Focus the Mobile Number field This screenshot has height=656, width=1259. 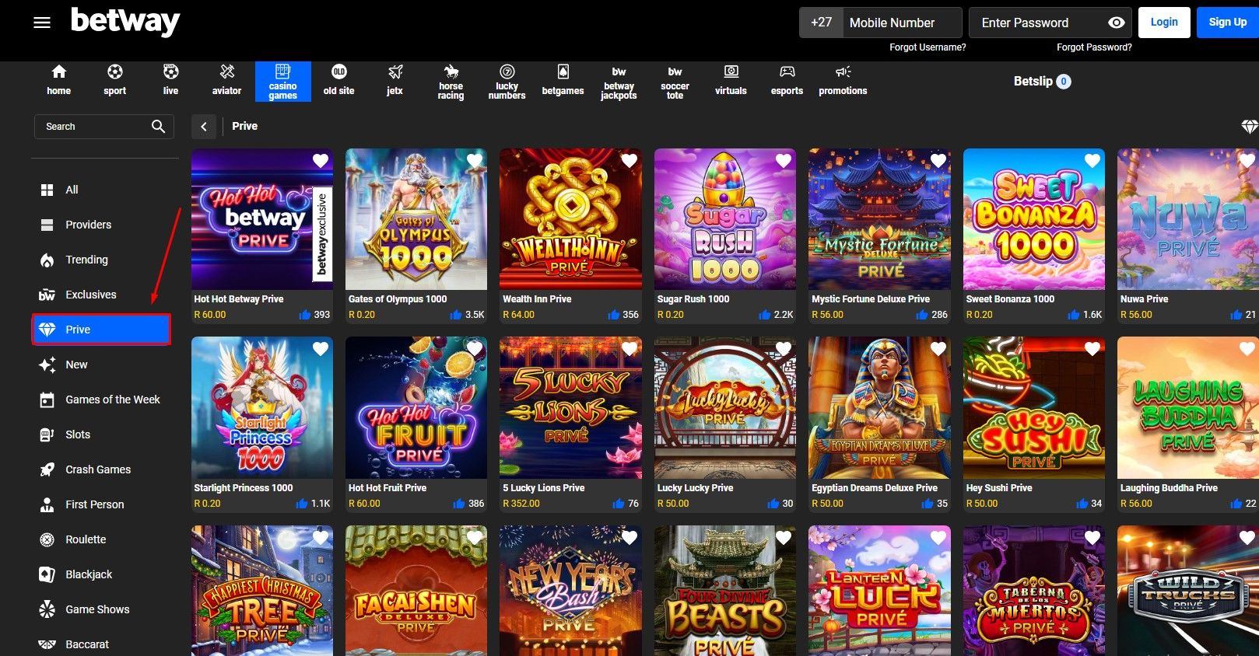(x=903, y=23)
